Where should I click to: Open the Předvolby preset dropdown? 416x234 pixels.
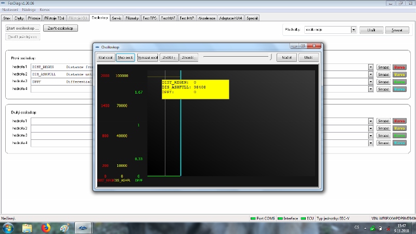click(354, 30)
